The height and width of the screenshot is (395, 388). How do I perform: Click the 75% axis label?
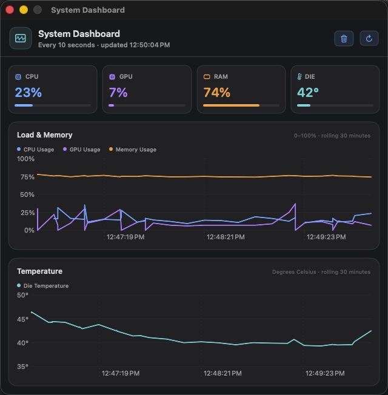click(x=27, y=177)
